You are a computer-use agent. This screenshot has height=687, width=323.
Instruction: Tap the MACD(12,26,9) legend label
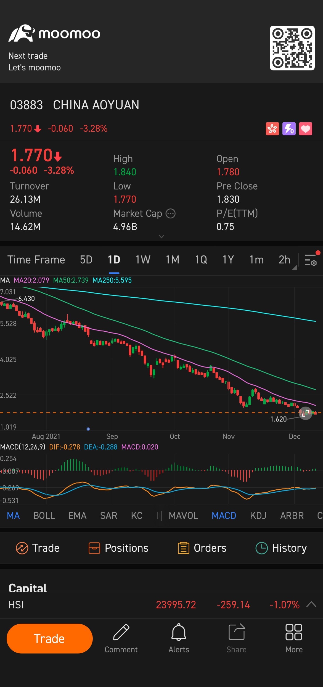click(23, 447)
